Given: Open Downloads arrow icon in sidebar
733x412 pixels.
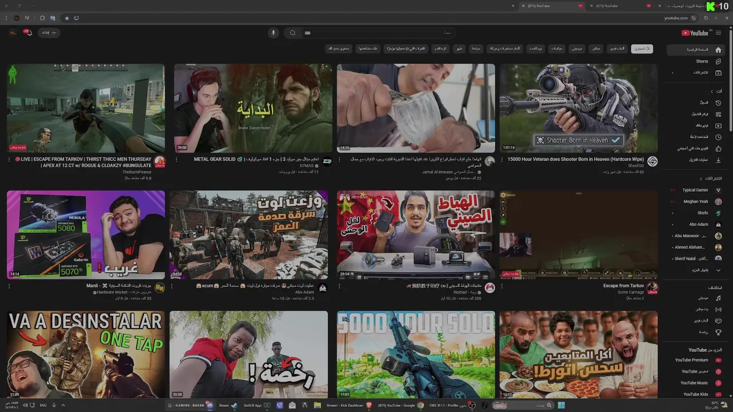Looking at the screenshot, I should pos(718,160).
